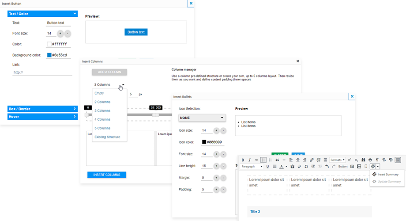Align text left in editor toolbar
Viewport: 406px width, 221px height.
click(291, 160)
